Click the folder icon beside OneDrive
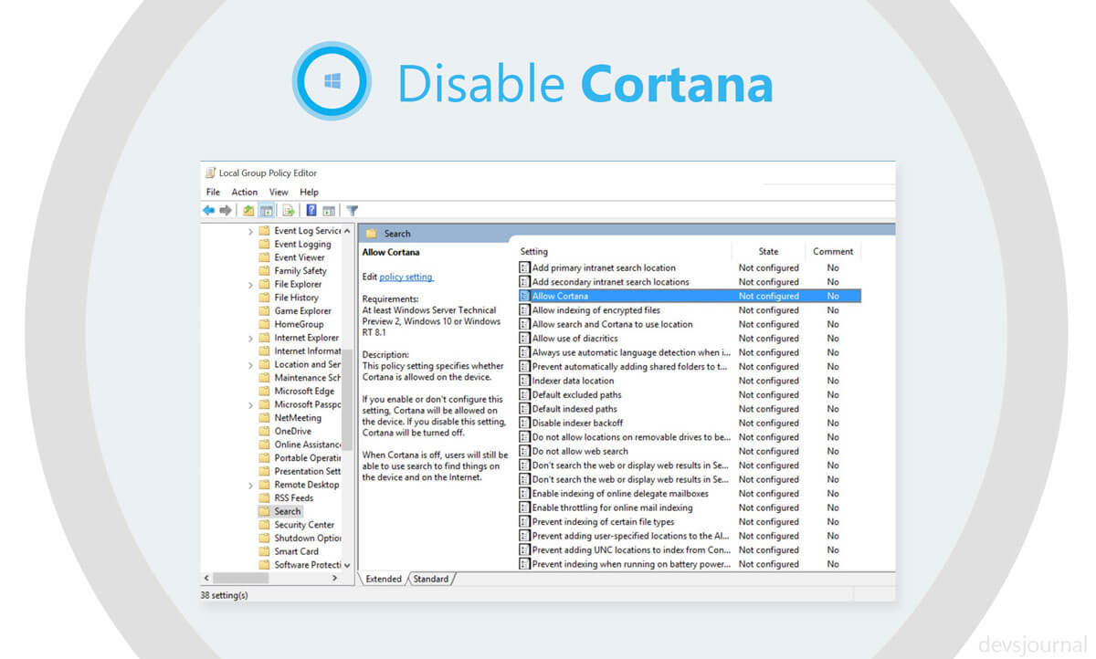 [x=264, y=431]
